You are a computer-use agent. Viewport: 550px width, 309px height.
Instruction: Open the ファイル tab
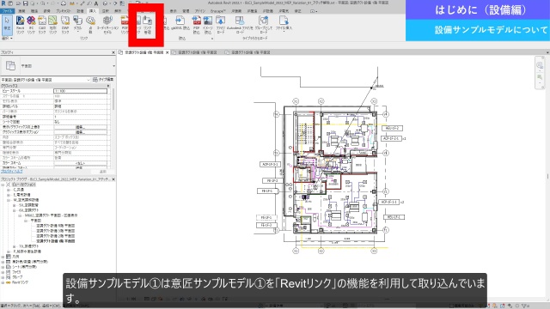coord(7,11)
